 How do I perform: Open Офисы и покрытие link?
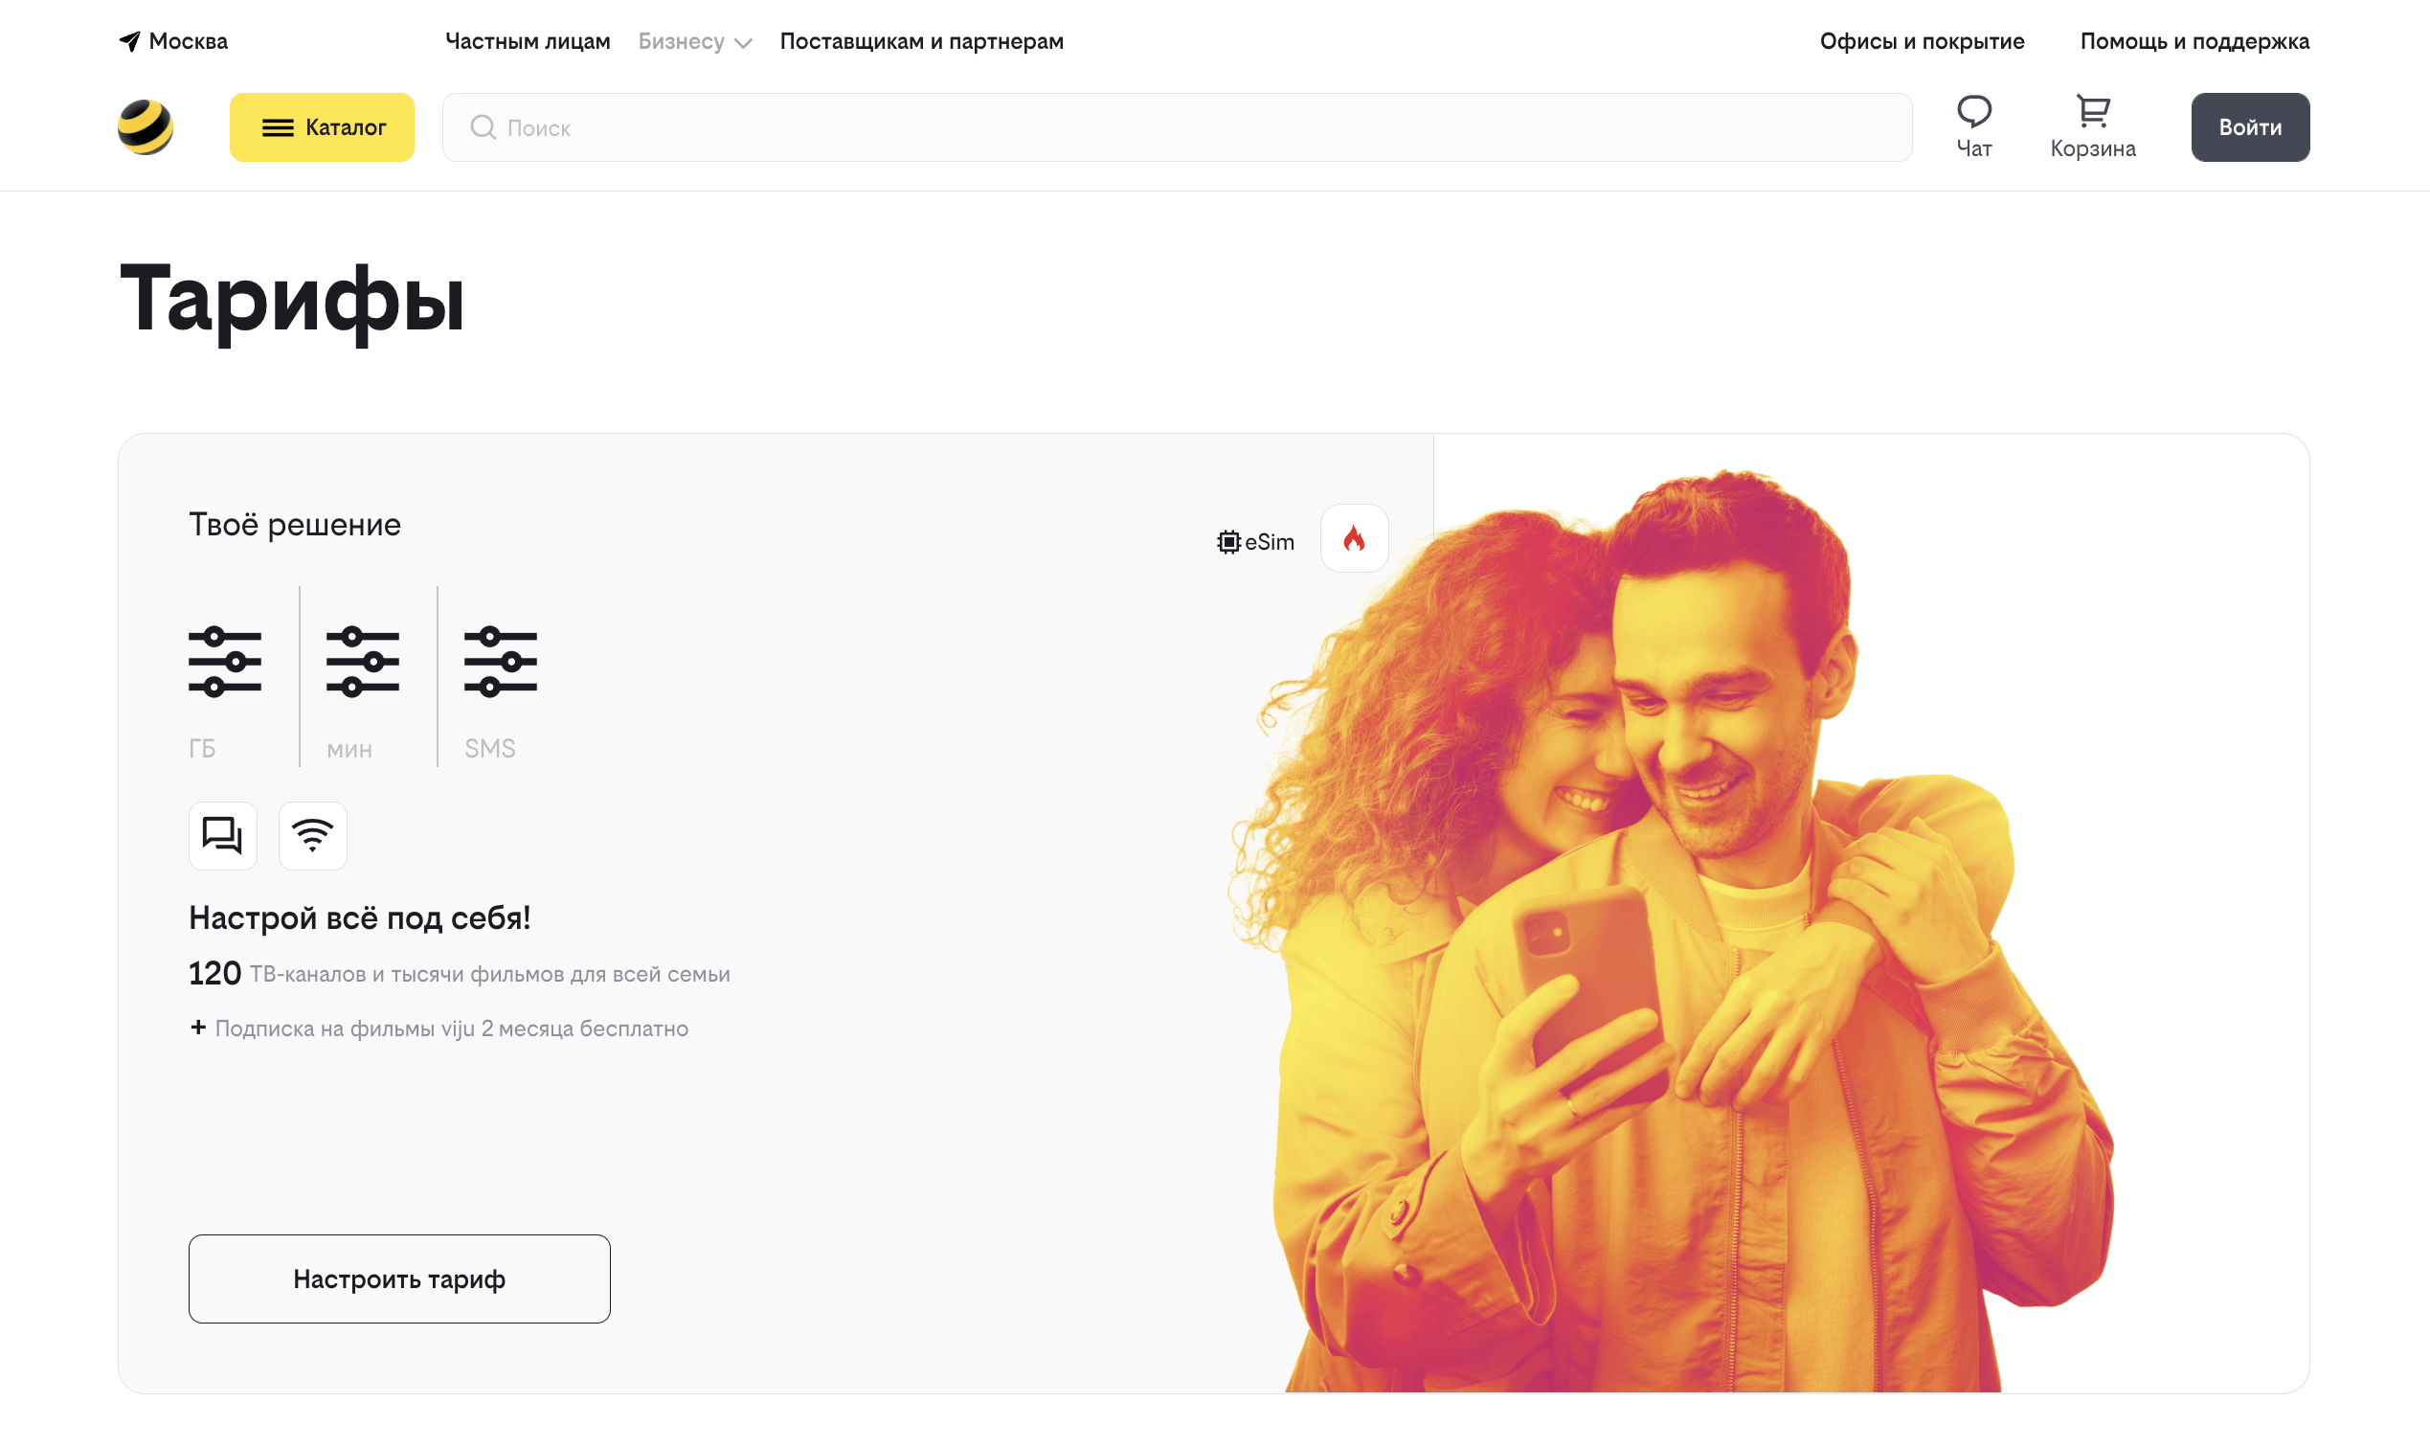[1922, 41]
